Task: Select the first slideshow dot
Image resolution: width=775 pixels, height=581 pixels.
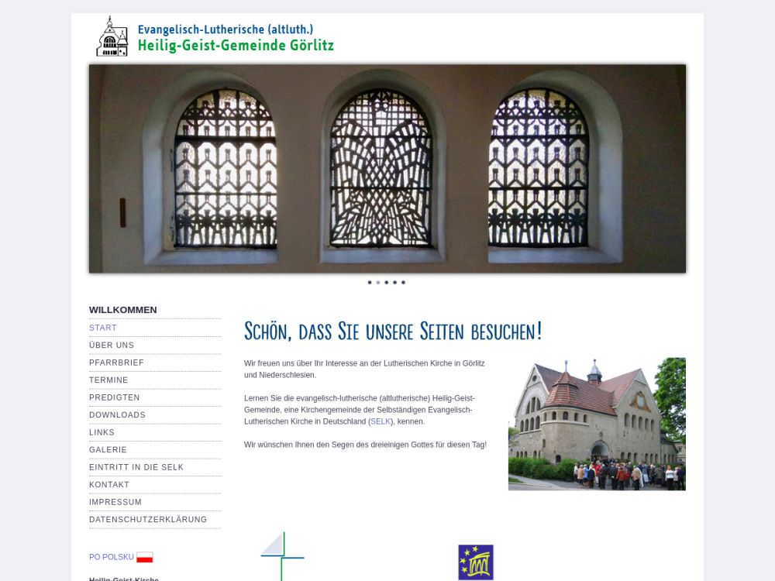Action: point(370,283)
